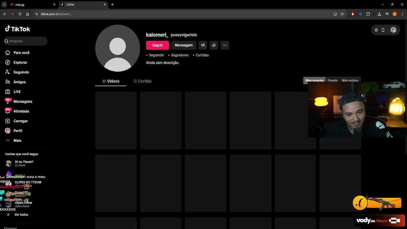
Task: Share the profile with the arrow icon
Action: tap(214, 45)
